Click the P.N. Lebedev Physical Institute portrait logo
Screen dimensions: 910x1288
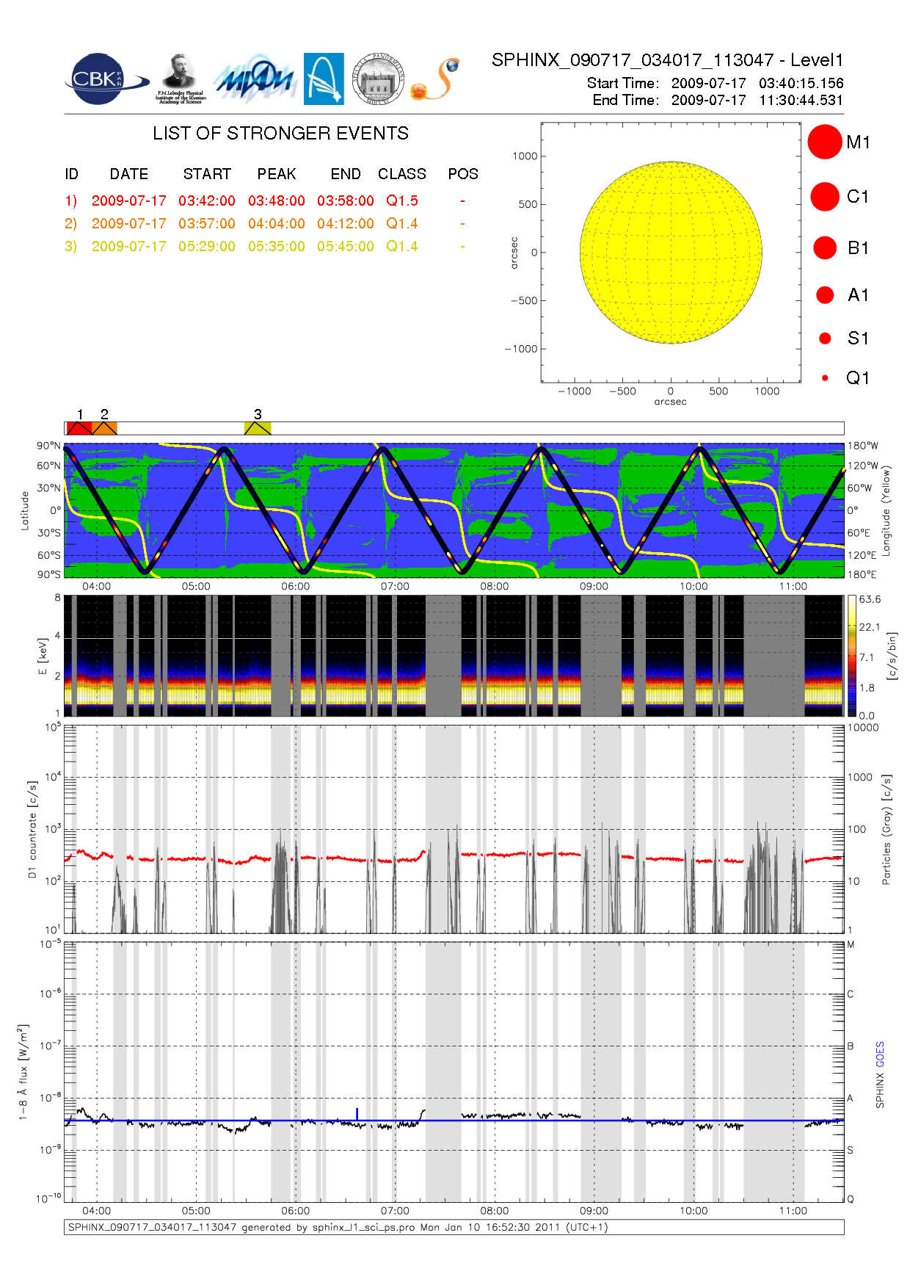click(x=180, y=79)
